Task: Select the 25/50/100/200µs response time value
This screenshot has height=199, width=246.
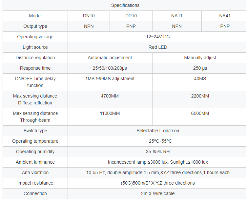Action: [110, 68]
